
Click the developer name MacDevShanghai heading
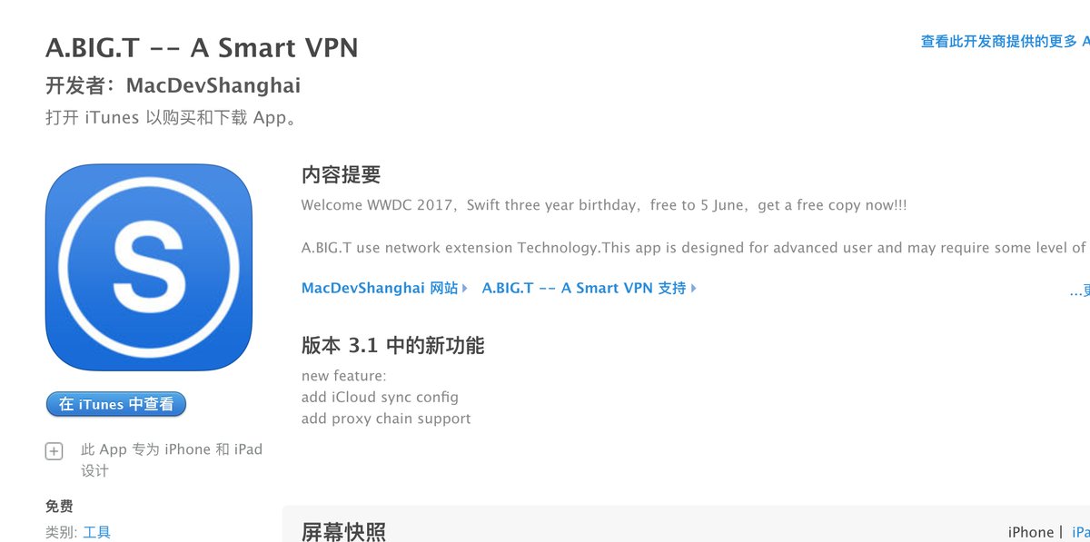[x=213, y=86]
